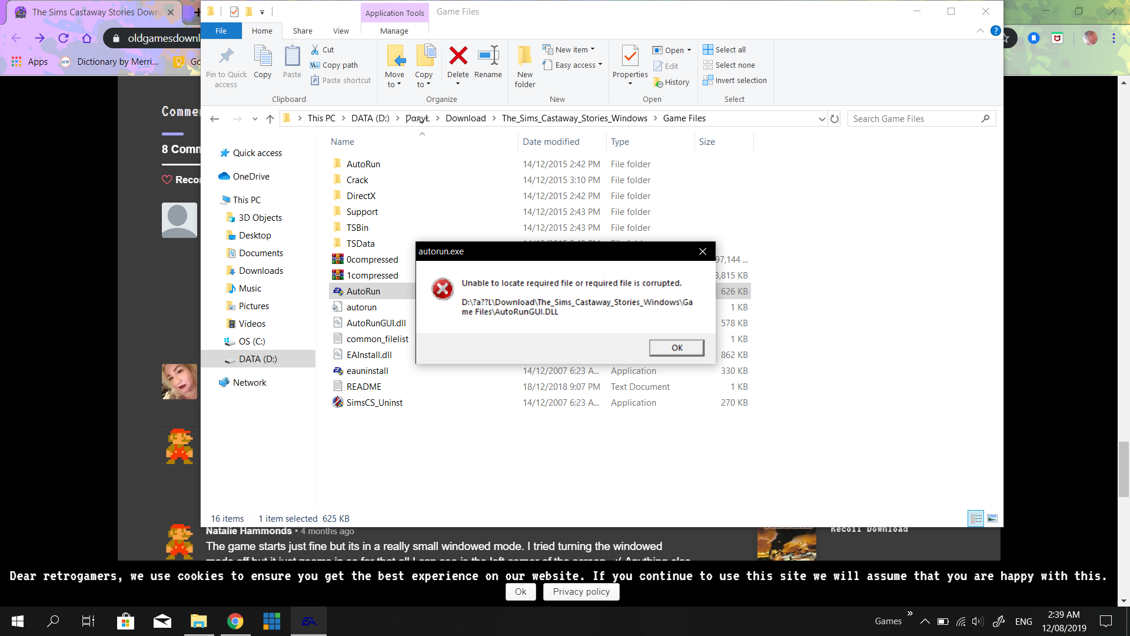Collapse the ribbon with the chevron

[x=980, y=31]
